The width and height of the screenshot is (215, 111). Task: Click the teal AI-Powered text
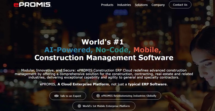coord(67,50)
